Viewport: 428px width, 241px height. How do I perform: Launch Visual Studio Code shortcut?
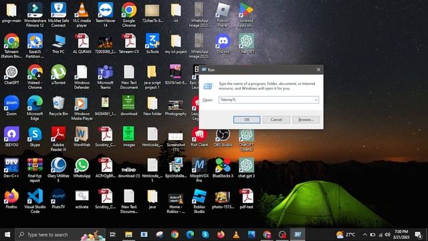[x=35, y=201]
